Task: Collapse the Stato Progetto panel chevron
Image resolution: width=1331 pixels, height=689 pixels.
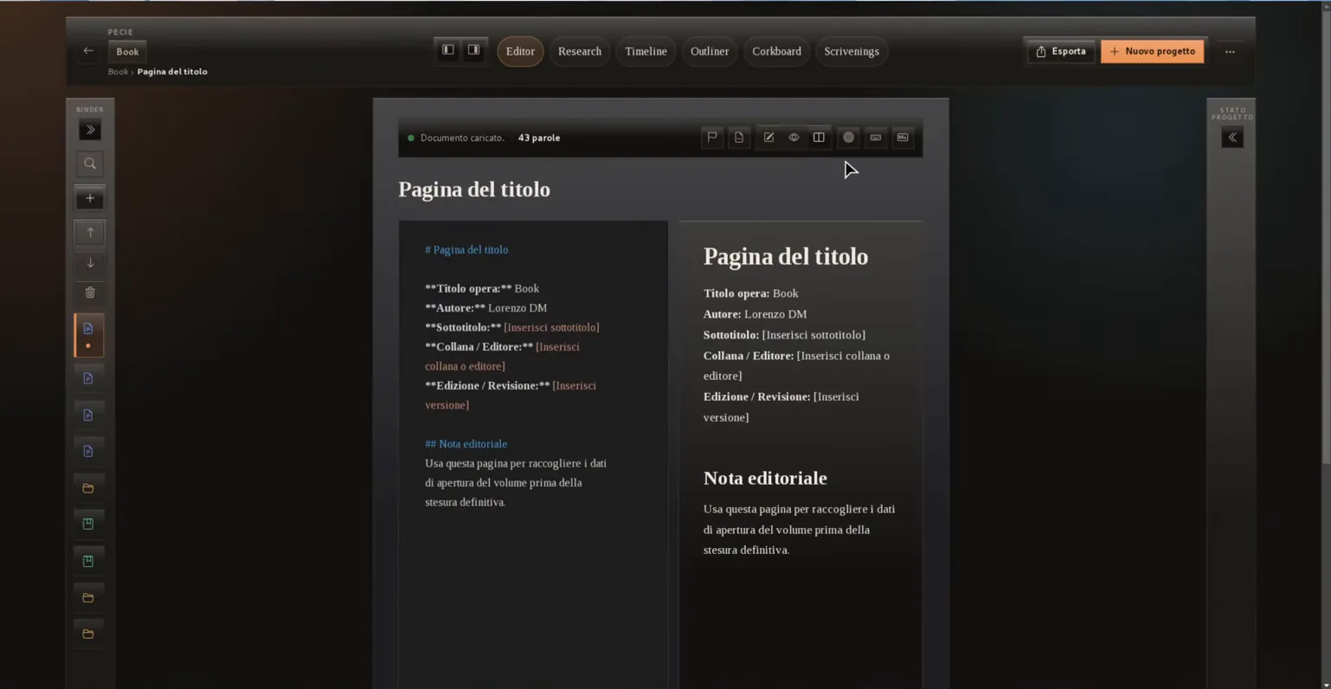Action: coord(1232,138)
